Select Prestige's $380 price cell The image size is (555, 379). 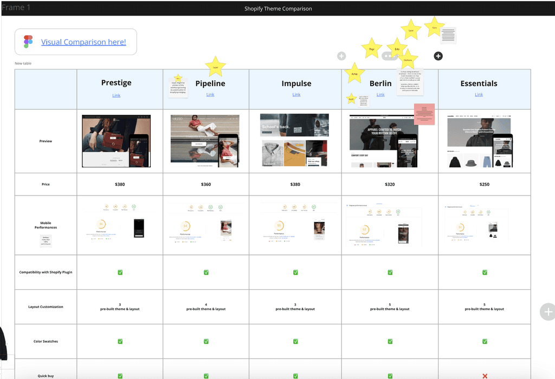(x=120, y=184)
